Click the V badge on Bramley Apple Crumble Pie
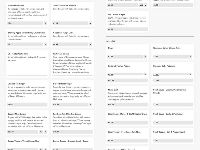200x150 pixels. tap(45, 44)
